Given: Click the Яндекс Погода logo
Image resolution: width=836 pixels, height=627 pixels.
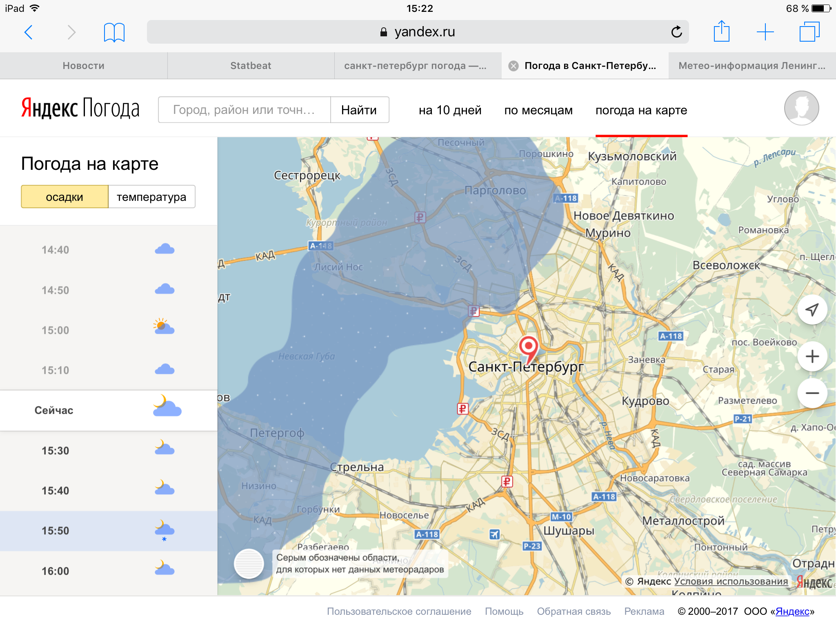Looking at the screenshot, I should tap(80, 108).
